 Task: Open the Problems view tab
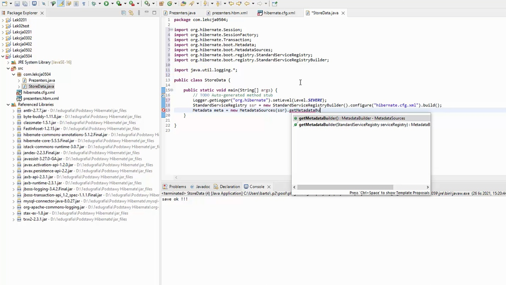(177, 187)
